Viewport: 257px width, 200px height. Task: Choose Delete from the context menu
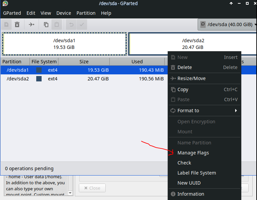(204, 67)
